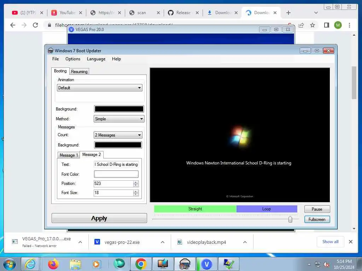Click the green Straight animation segment

(x=195, y=209)
